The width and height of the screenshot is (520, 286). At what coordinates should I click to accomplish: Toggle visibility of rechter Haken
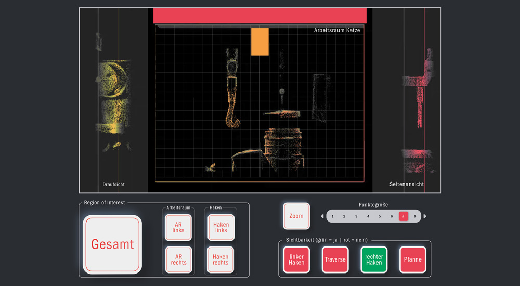coord(374,259)
